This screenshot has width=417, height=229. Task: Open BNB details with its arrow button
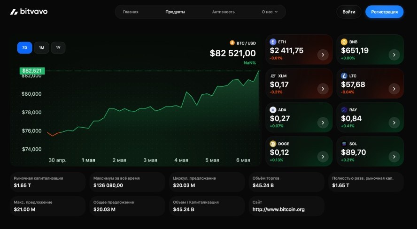pos(394,55)
